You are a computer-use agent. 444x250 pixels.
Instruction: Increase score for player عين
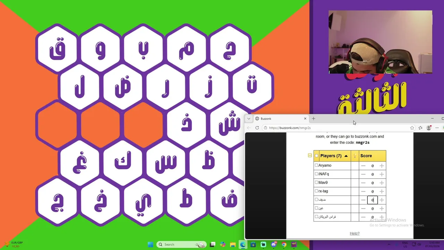coord(382,209)
